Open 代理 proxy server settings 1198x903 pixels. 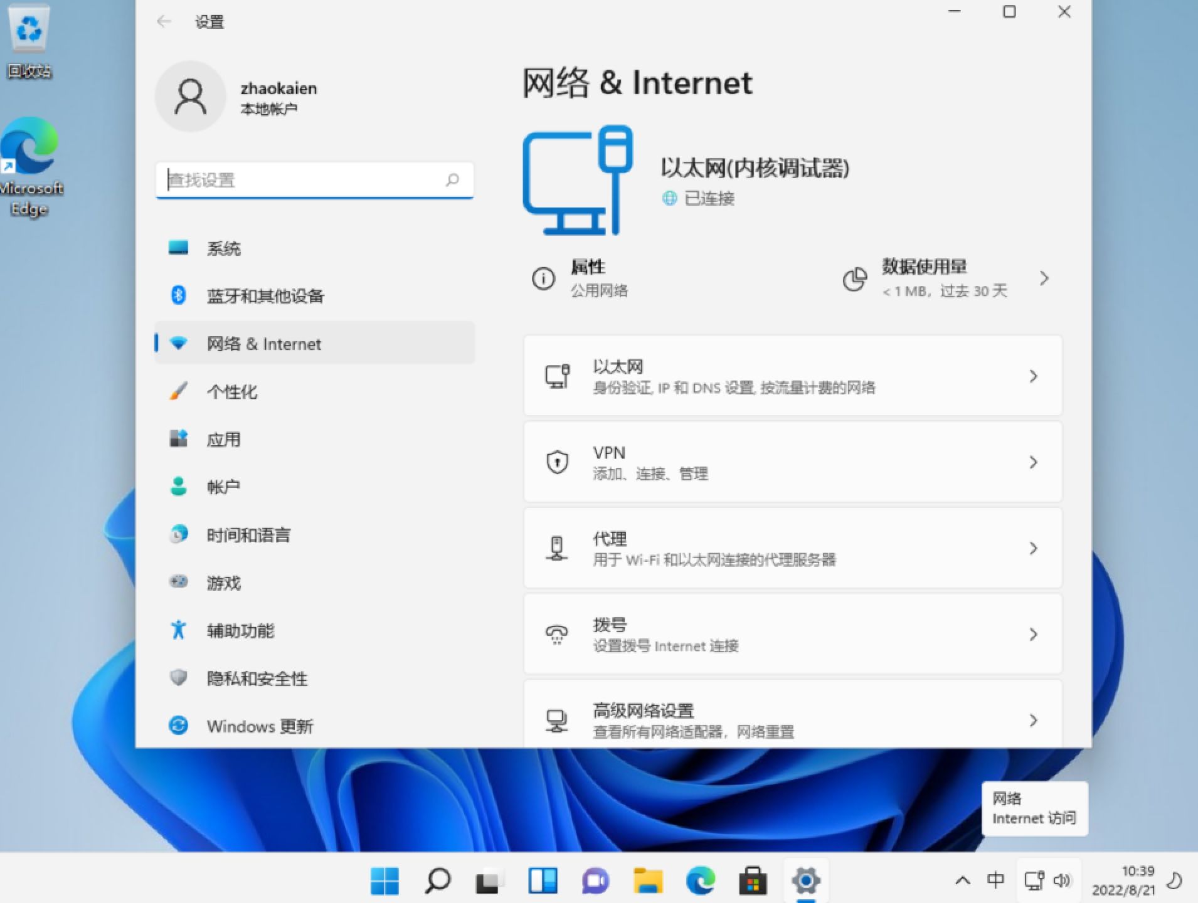click(x=792, y=547)
